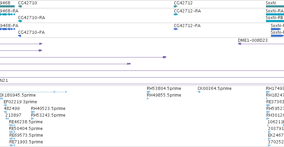
Task: Select the 213897 EST label
Action: point(13,115)
